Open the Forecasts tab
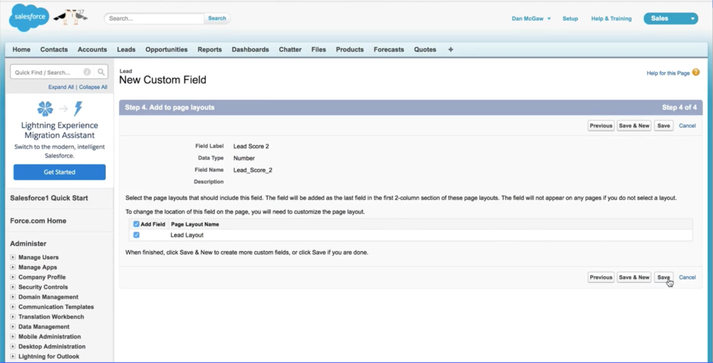Viewport: 713px width, 363px height. [388, 50]
